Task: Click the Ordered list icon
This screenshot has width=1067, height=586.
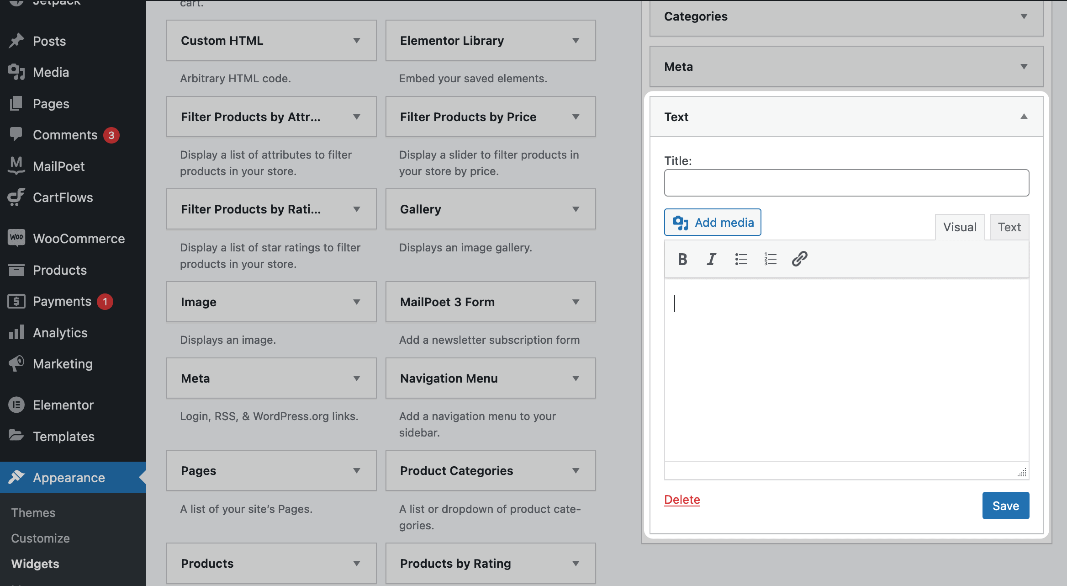Action: pyautogui.click(x=770, y=258)
